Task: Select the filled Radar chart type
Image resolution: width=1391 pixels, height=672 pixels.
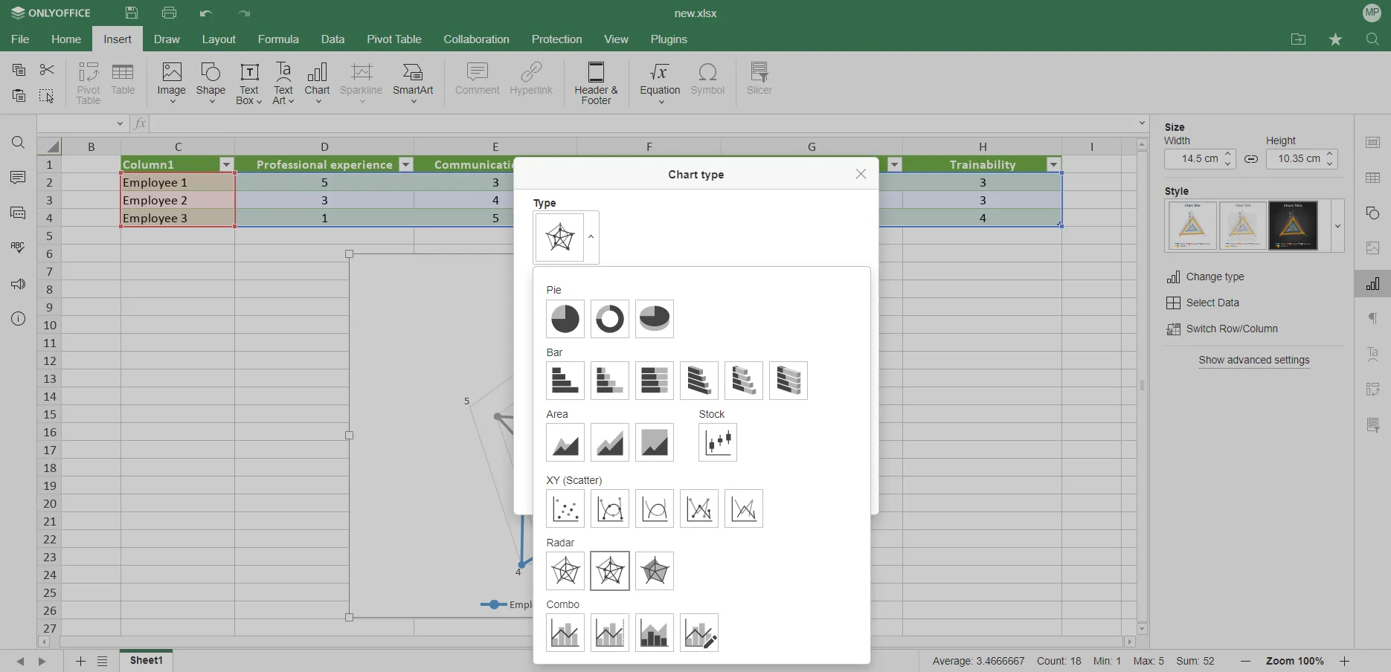Action: [x=654, y=571]
